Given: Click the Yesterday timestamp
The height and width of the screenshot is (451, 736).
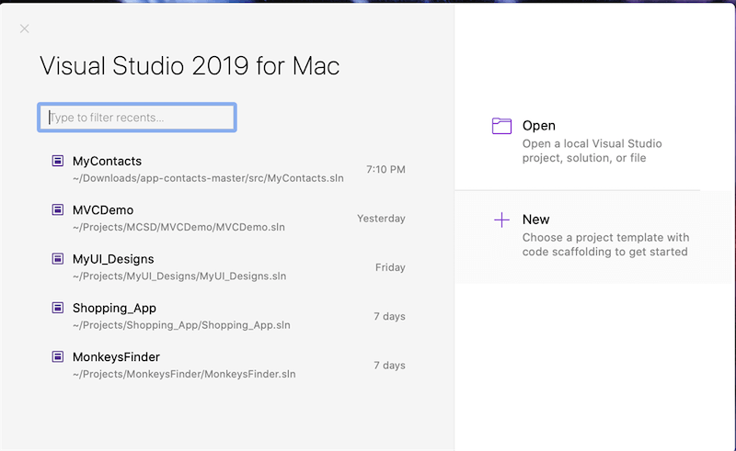Looking at the screenshot, I should pos(381,219).
